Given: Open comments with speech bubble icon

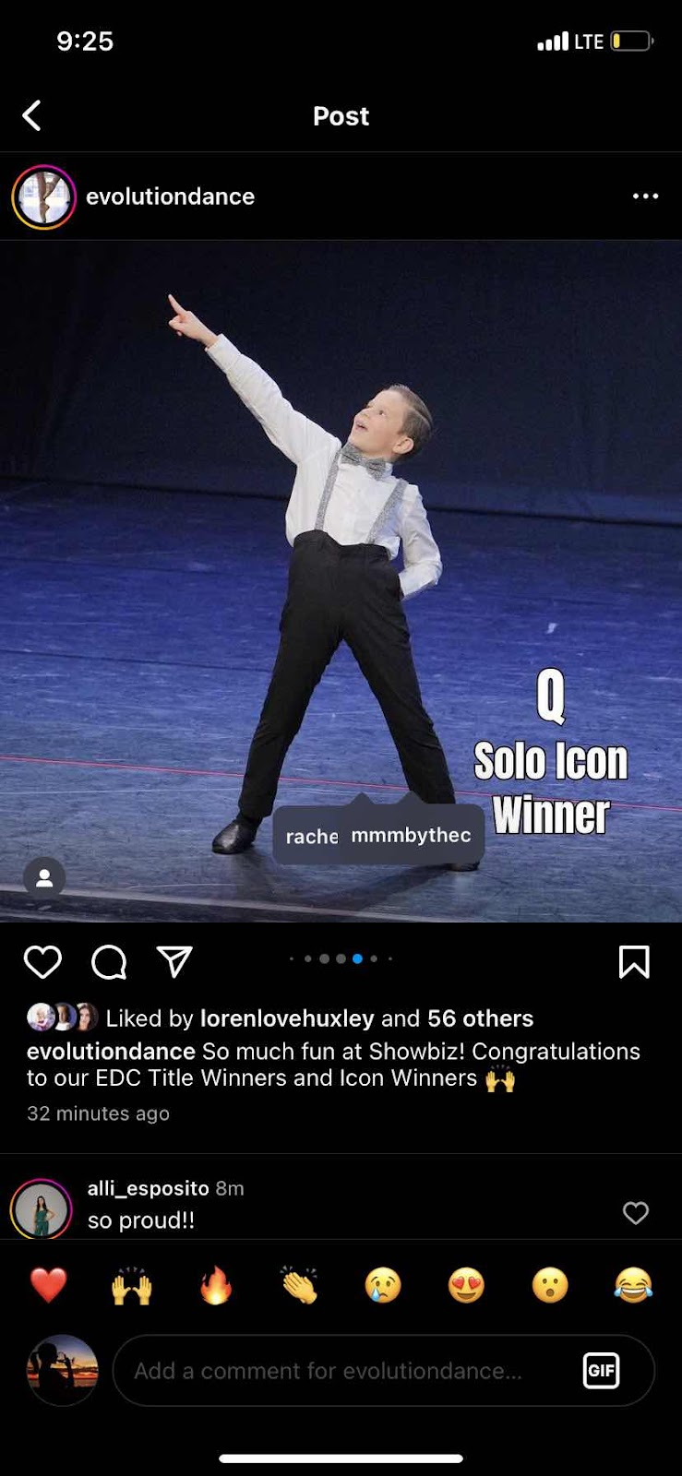Looking at the screenshot, I should 109,962.
